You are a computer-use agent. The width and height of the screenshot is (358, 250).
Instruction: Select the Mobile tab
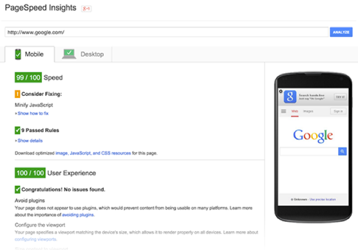pos(30,54)
